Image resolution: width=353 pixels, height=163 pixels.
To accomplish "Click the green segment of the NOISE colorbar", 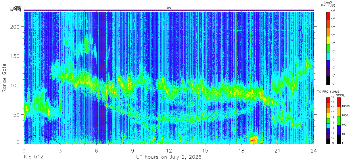I will coord(339,121).
